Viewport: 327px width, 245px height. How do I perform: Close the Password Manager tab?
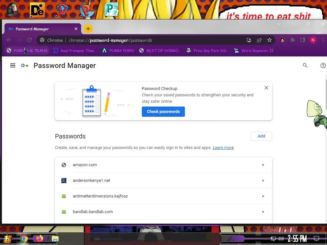click(76, 29)
